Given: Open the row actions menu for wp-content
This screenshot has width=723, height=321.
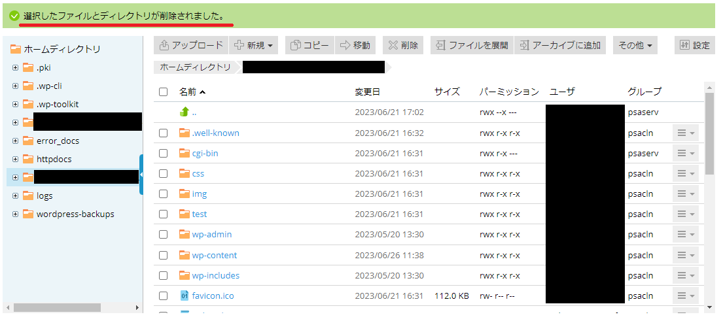Looking at the screenshot, I should pos(685,255).
